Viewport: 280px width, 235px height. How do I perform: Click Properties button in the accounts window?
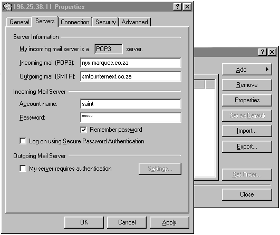247,100
